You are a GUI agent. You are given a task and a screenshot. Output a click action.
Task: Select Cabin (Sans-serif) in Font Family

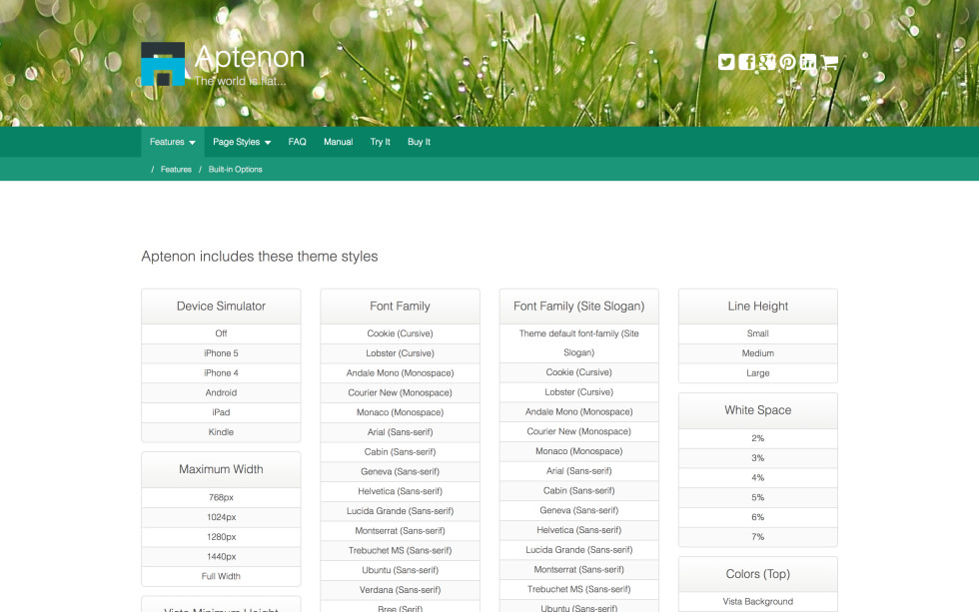(x=401, y=451)
